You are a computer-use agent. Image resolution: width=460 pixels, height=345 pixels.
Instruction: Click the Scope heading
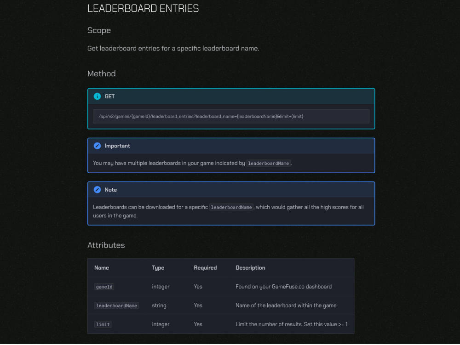click(99, 30)
